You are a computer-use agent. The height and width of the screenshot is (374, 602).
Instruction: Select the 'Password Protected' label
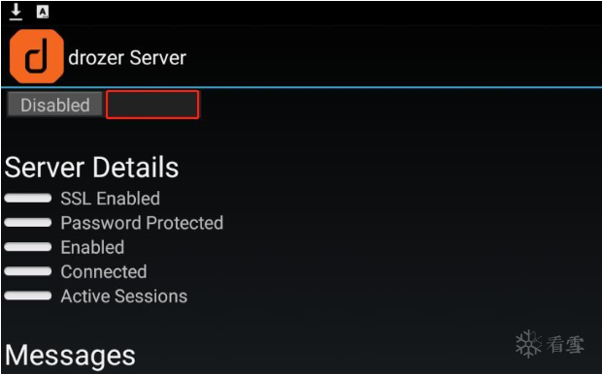(x=142, y=223)
